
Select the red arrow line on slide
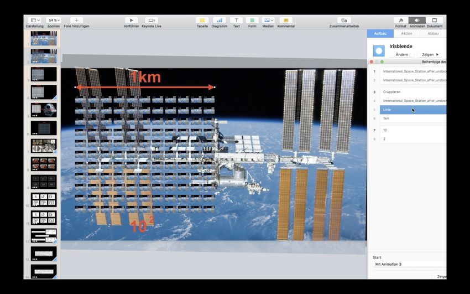(x=144, y=87)
